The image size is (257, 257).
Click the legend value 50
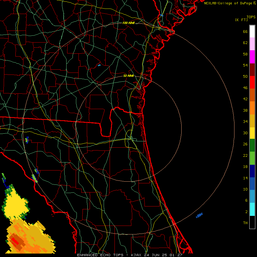pos(245,77)
